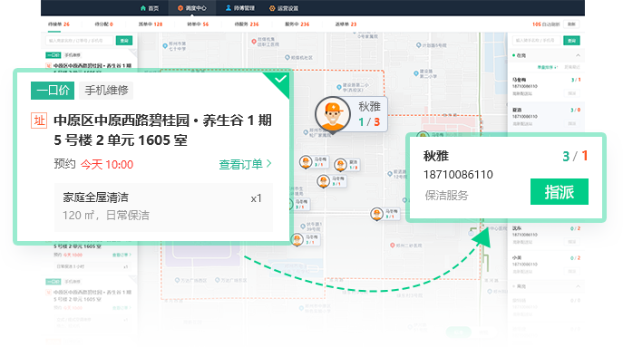Focus the worker search input field
Image resolution: width=623 pixels, height=347 pixels.
tap(536, 41)
